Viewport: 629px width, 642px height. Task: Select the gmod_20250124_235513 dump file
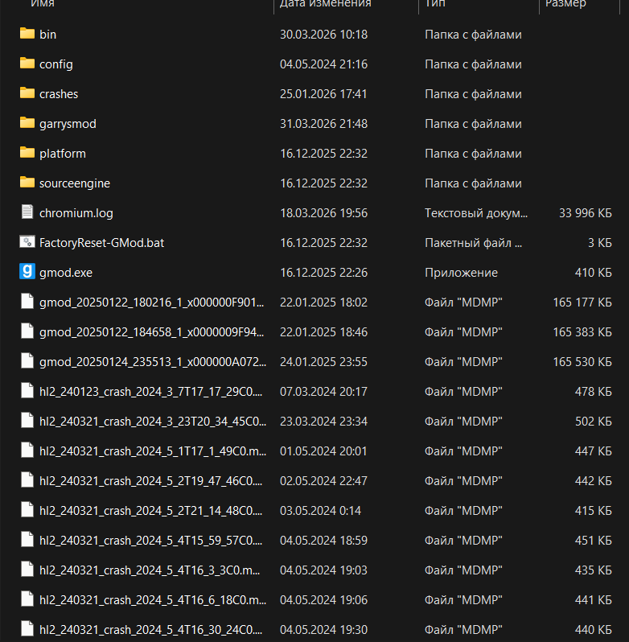pyautogui.click(x=151, y=362)
